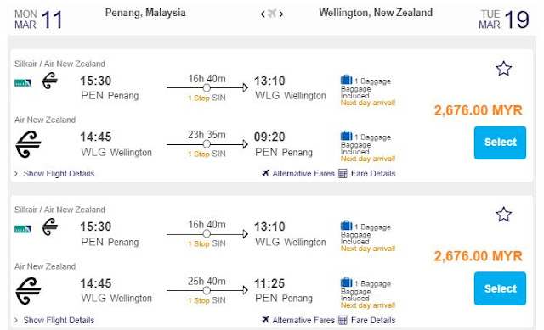
Task: Click the TUE MAR 19 return date
Action: tap(504, 19)
